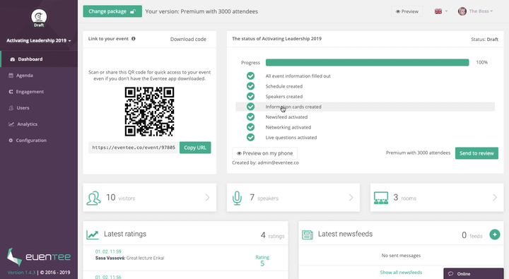The width and height of the screenshot is (509, 279).
Task: Click the 100% progress bar
Action: pyautogui.click(x=367, y=62)
